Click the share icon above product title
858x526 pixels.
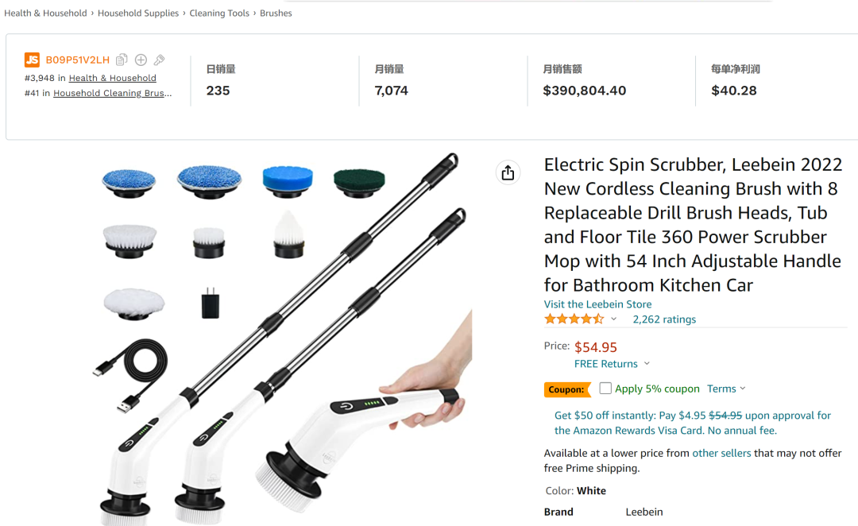(508, 172)
